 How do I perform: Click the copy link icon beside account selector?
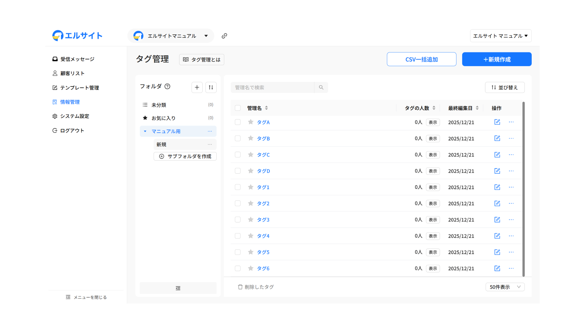coord(224,36)
